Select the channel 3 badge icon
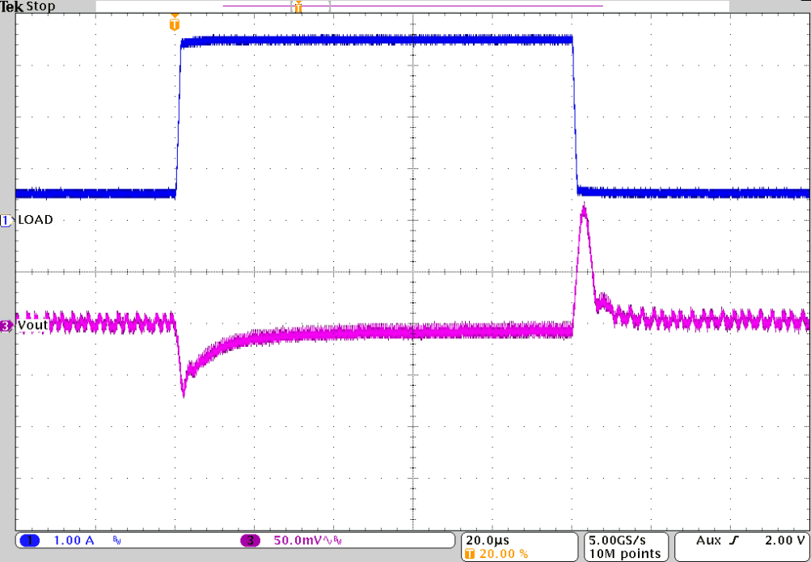The width and height of the screenshot is (811, 562). click(x=251, y=540)
